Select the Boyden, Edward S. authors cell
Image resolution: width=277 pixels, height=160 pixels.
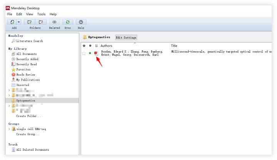[132, 53]
